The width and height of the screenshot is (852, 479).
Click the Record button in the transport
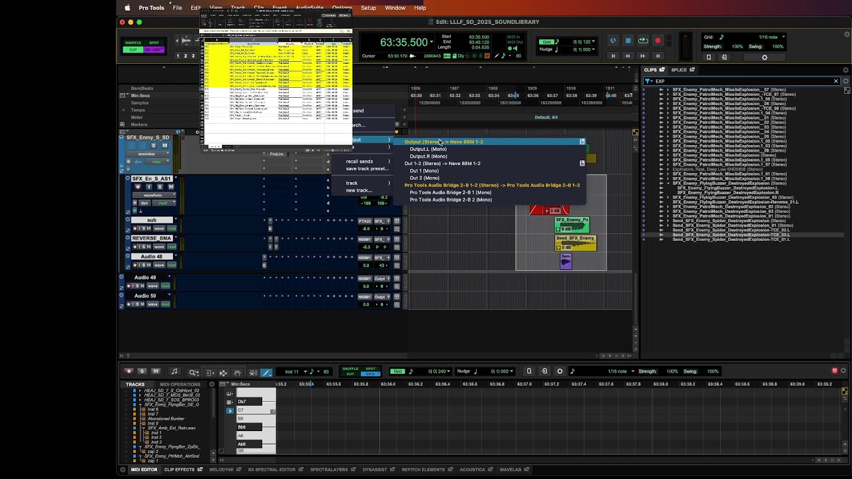(x=658, y=41)
